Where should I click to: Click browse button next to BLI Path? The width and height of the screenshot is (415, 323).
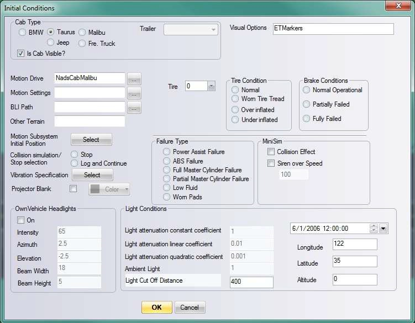tap(134, 107)
